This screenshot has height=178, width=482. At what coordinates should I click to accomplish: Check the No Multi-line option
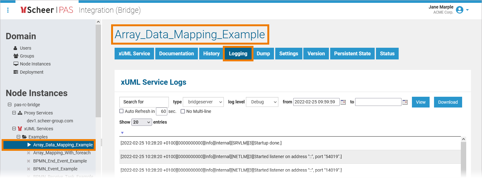coord(183,111)
